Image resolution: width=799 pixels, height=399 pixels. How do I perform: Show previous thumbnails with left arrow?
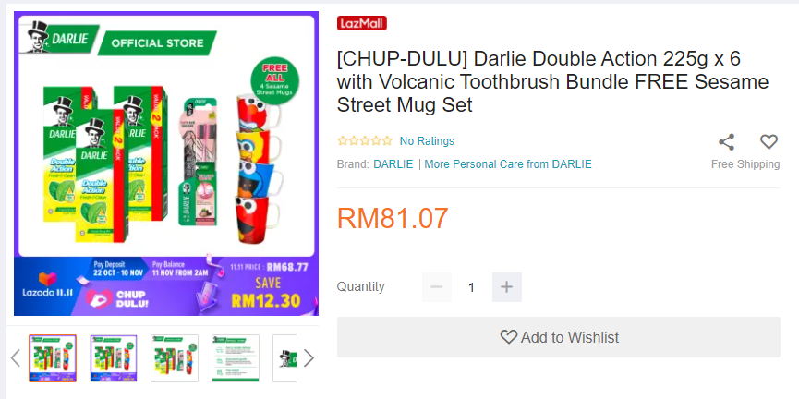[16, 357]
